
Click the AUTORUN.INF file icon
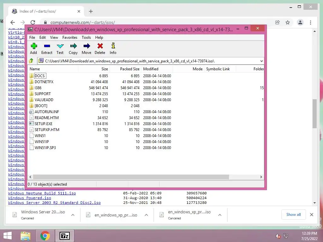coord(31,112)
